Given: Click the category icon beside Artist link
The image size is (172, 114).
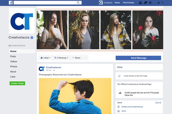Looking at the screenshot, I should click(x=118, y=111).
